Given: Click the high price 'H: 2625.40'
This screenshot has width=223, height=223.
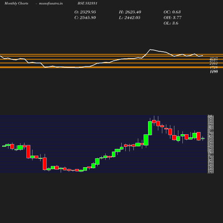Looking at the screenshot, I should (130, 12).
